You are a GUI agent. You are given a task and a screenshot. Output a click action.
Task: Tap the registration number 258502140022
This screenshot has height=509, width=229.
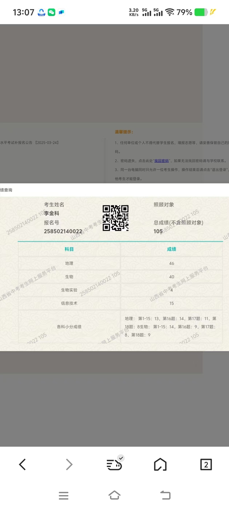[x=63, y=232]
